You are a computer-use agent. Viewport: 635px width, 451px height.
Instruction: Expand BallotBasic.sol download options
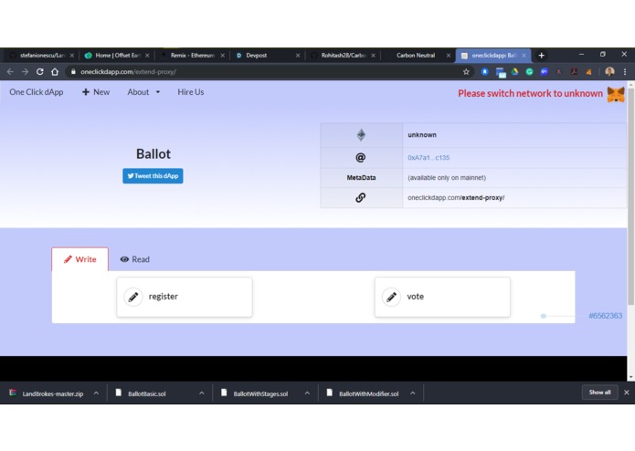pyautogui.click(x=202, y=393)
